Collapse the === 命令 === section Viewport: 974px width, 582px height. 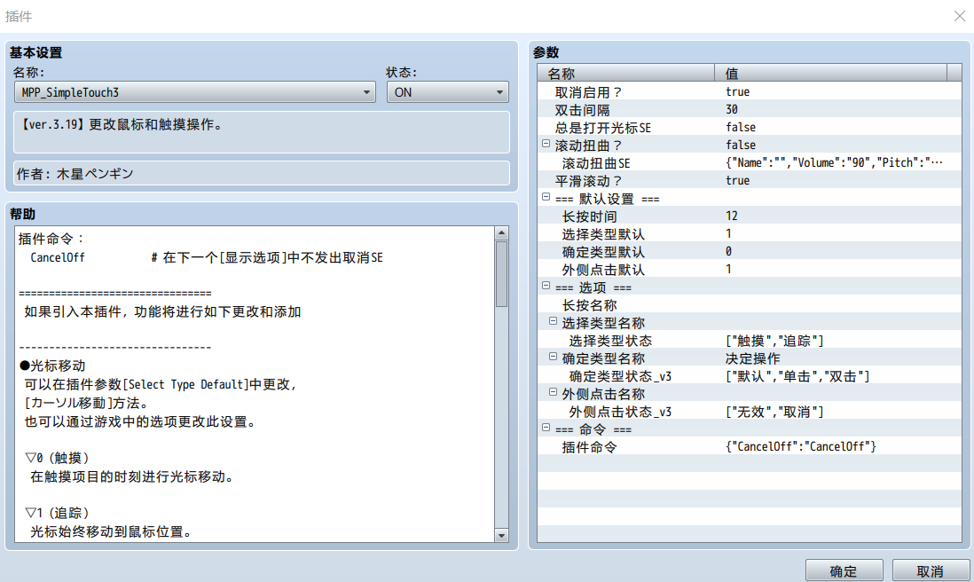pos(546,428)
